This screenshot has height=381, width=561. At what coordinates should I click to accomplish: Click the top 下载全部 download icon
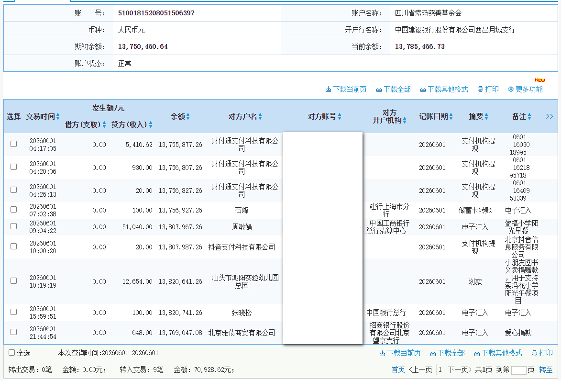379,90
